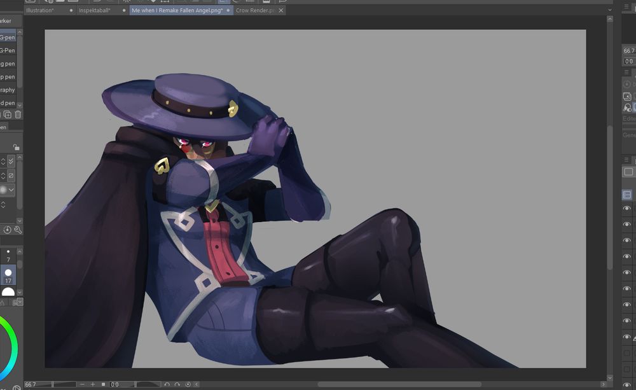Click brush size list down arrow

[x=20, y=292]
